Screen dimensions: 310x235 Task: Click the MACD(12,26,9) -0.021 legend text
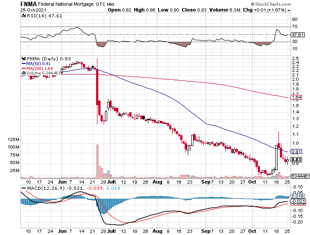click(55, 188)
